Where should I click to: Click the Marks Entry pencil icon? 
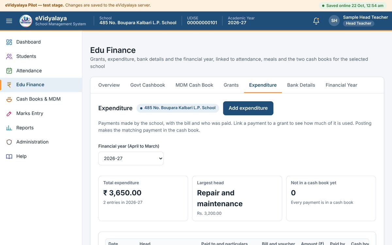pyautogui.click(x=9, y=113)
